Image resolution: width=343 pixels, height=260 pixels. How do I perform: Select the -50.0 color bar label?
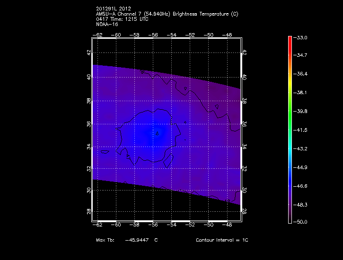pos(302,222)
